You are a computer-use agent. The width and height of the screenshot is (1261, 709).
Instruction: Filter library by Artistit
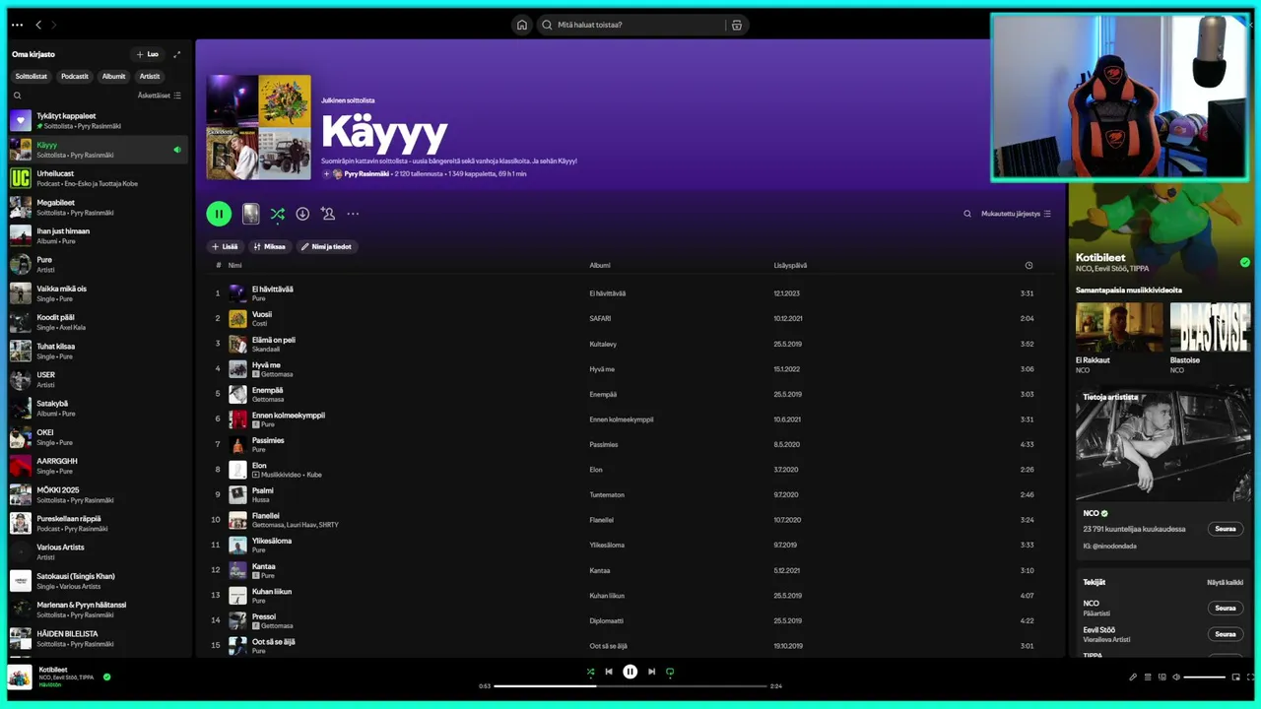point(150,76)
